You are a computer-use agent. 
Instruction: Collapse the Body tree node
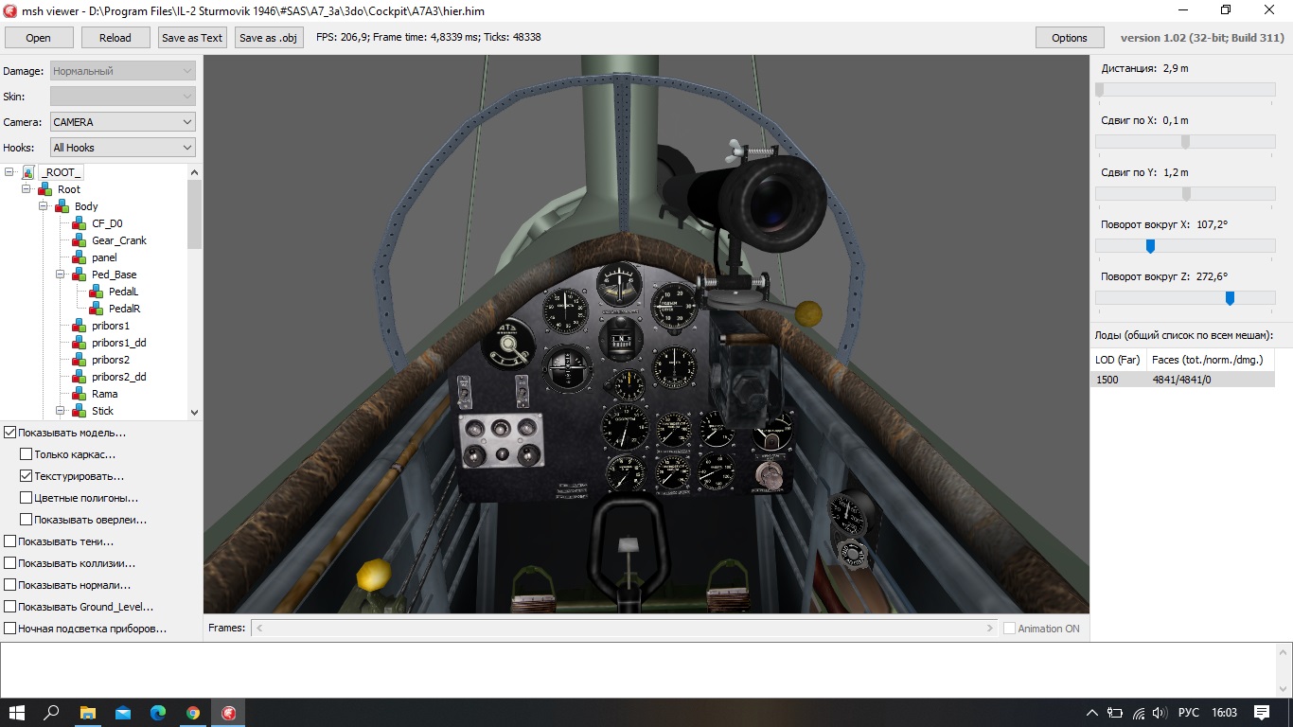click(x=44, y=206)
